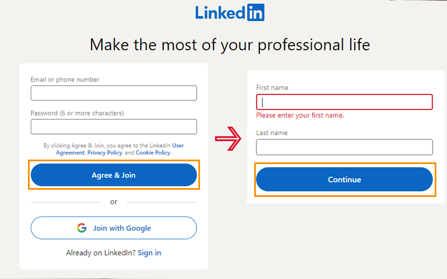
Task: Open the User Agreement link
Action: pos(178,146)
